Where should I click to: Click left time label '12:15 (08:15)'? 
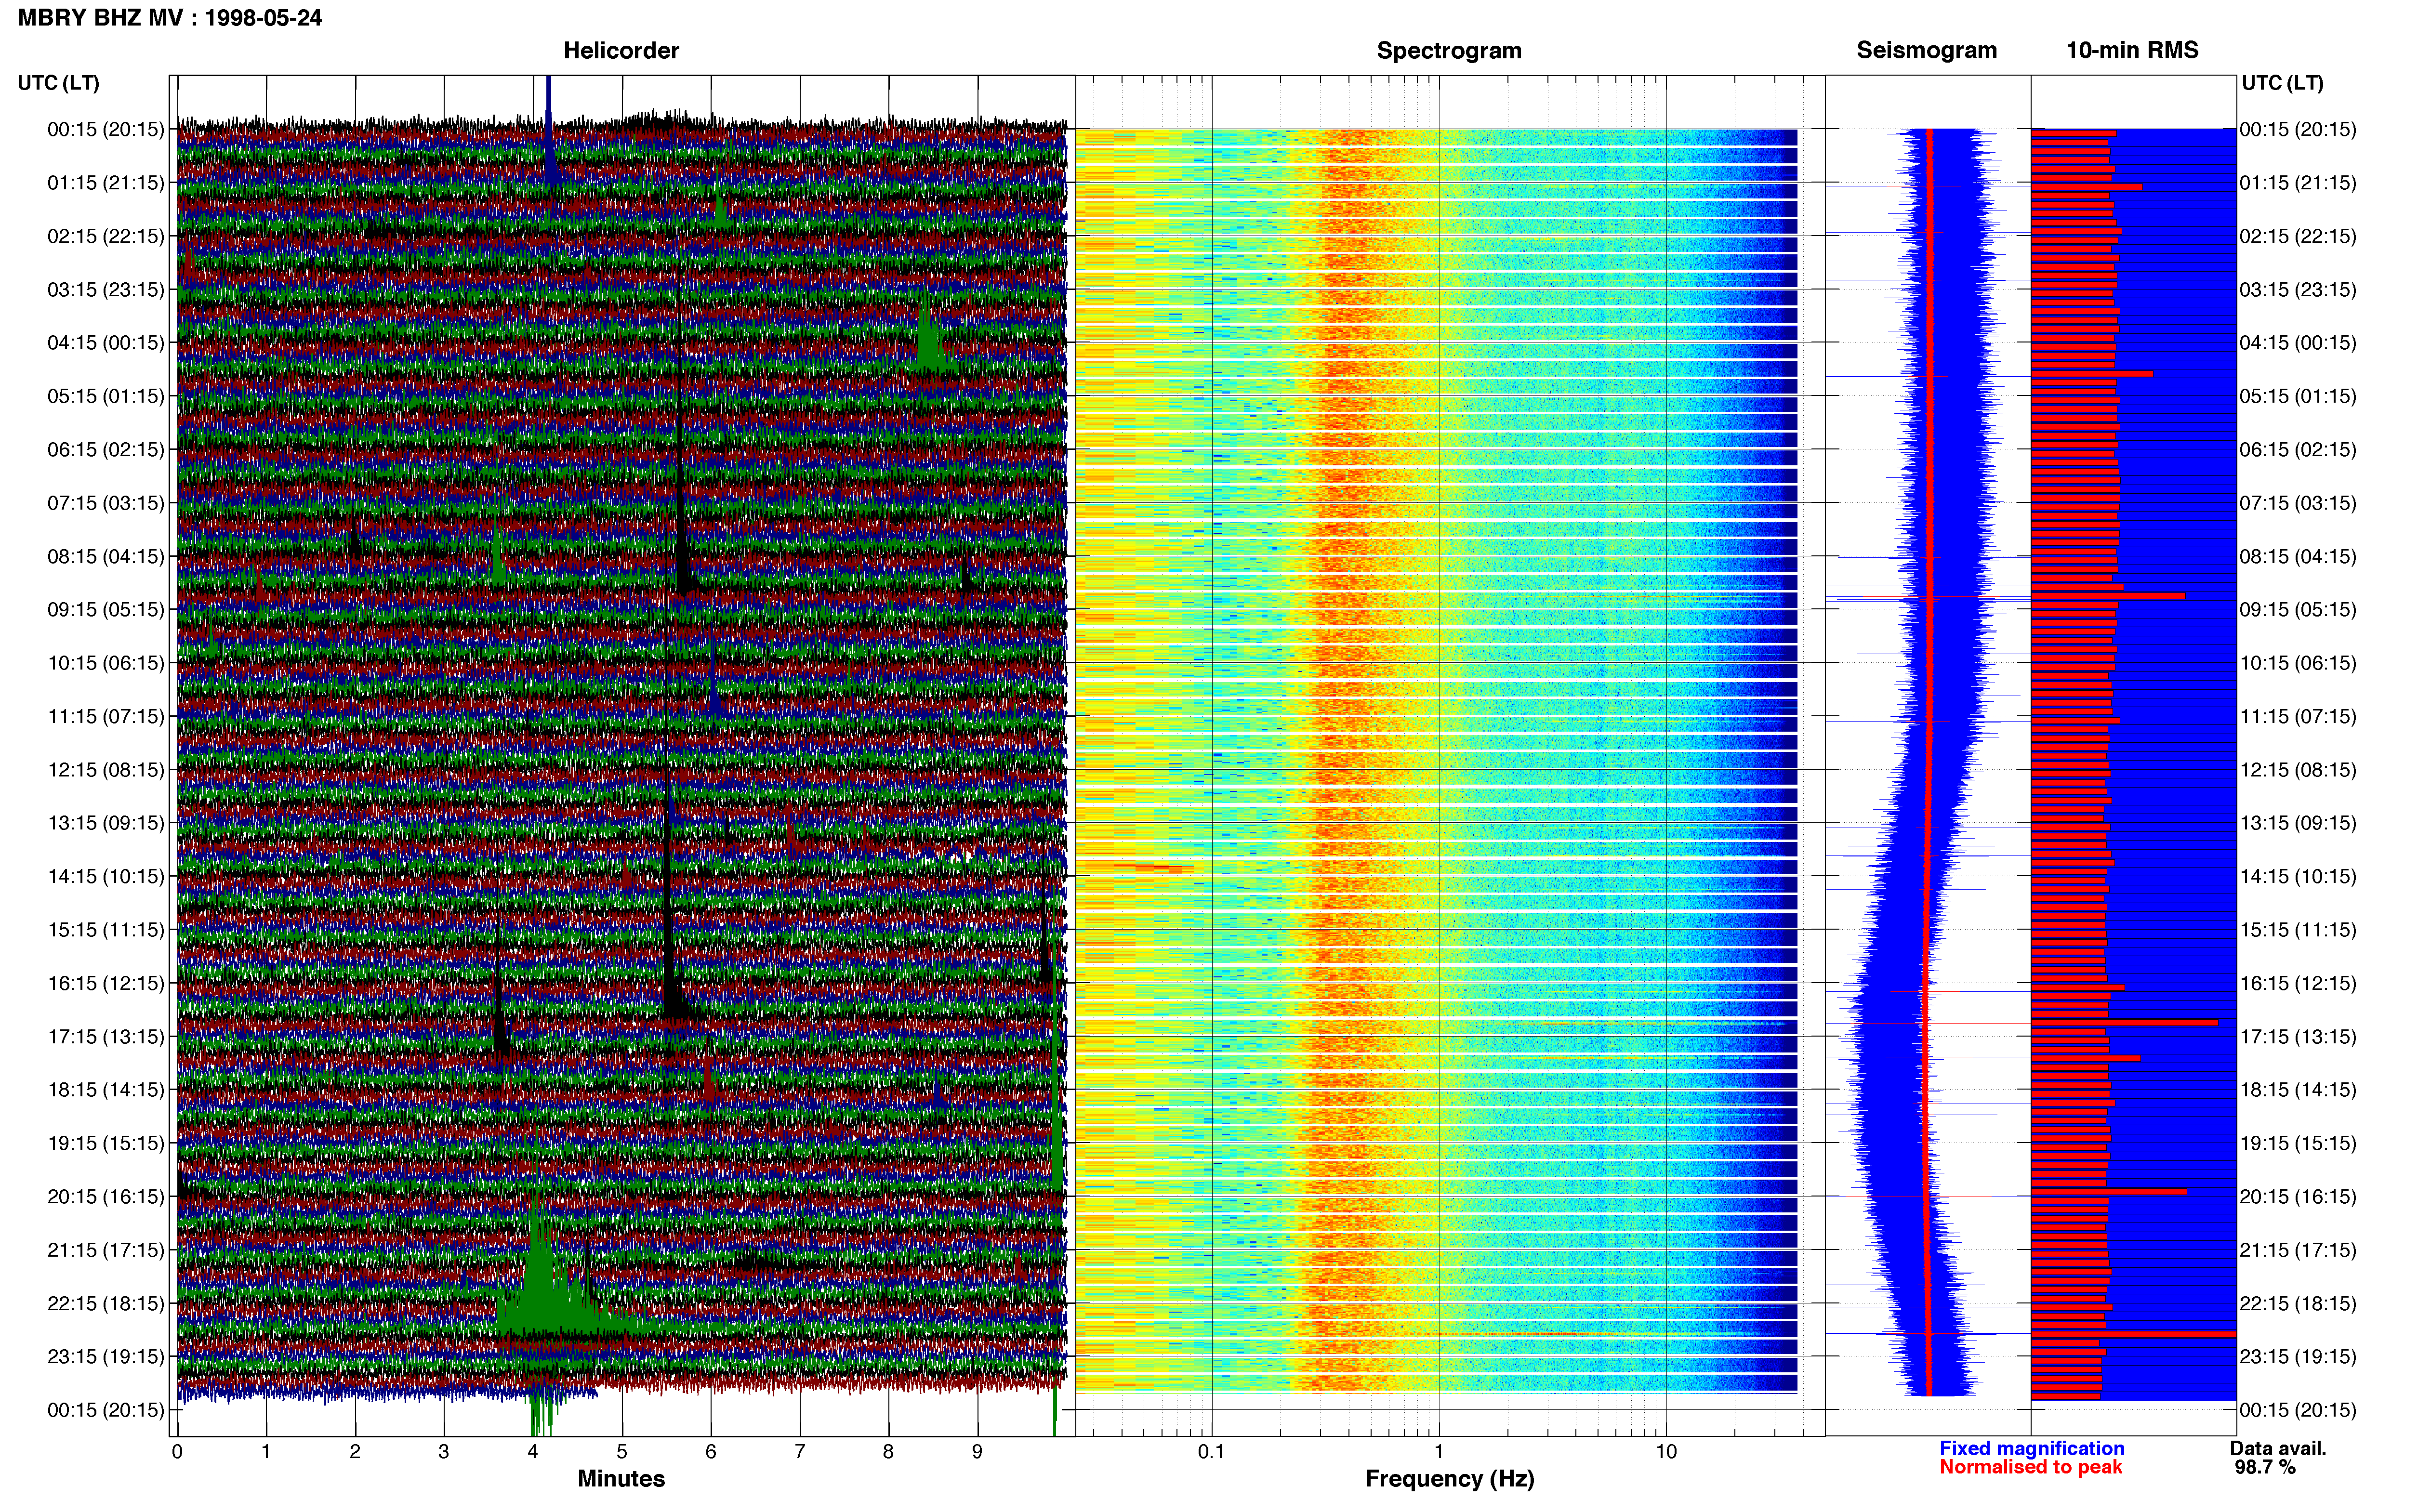tap(106, 770)
